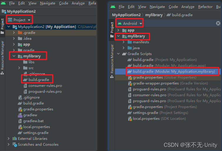The width and height of the screenshot is (222, 151).
Task: Click the Android logo icon in right window
Action: point(113,6)
